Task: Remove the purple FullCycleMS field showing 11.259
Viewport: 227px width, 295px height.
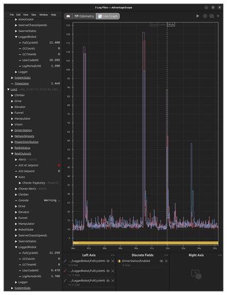Action: pos(113,281)
